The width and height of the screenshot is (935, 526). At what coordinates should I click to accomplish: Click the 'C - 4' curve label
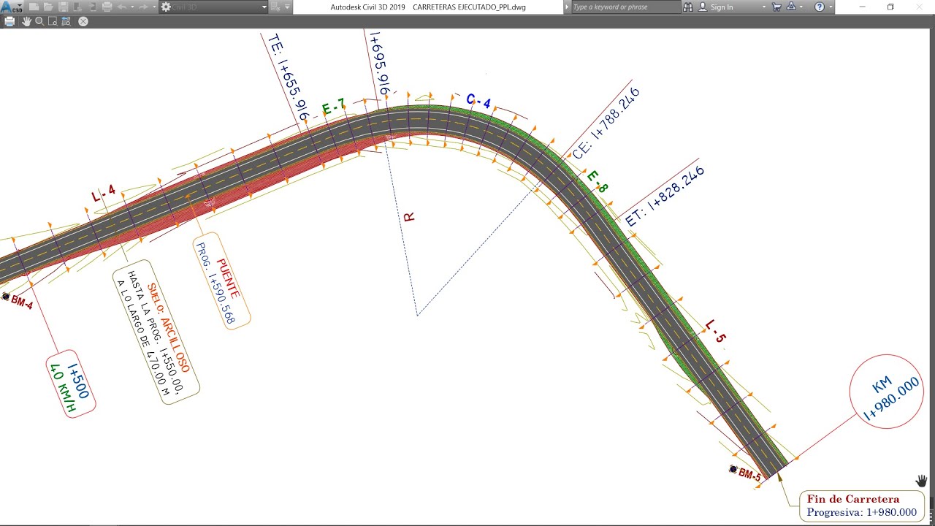[478, 101]
